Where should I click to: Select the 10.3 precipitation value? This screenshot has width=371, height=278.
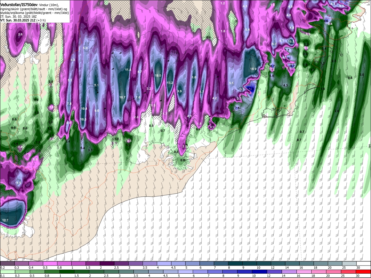[x=83, y=120]
